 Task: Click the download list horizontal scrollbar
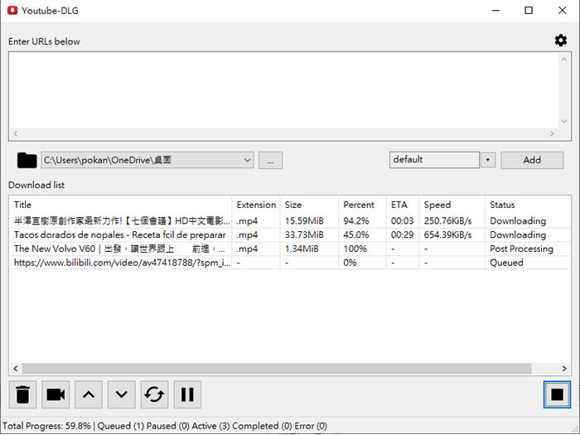(278, 369)
